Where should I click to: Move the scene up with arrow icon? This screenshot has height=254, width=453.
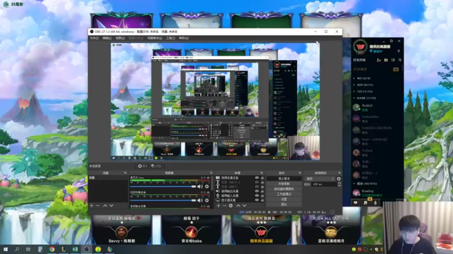coord(105,205)
